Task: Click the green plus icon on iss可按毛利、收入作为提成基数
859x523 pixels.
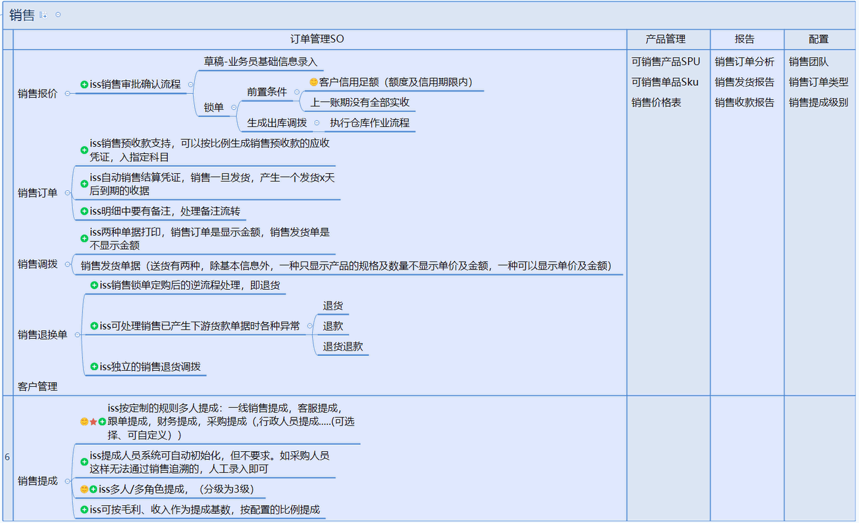Action: coord(83,509)
